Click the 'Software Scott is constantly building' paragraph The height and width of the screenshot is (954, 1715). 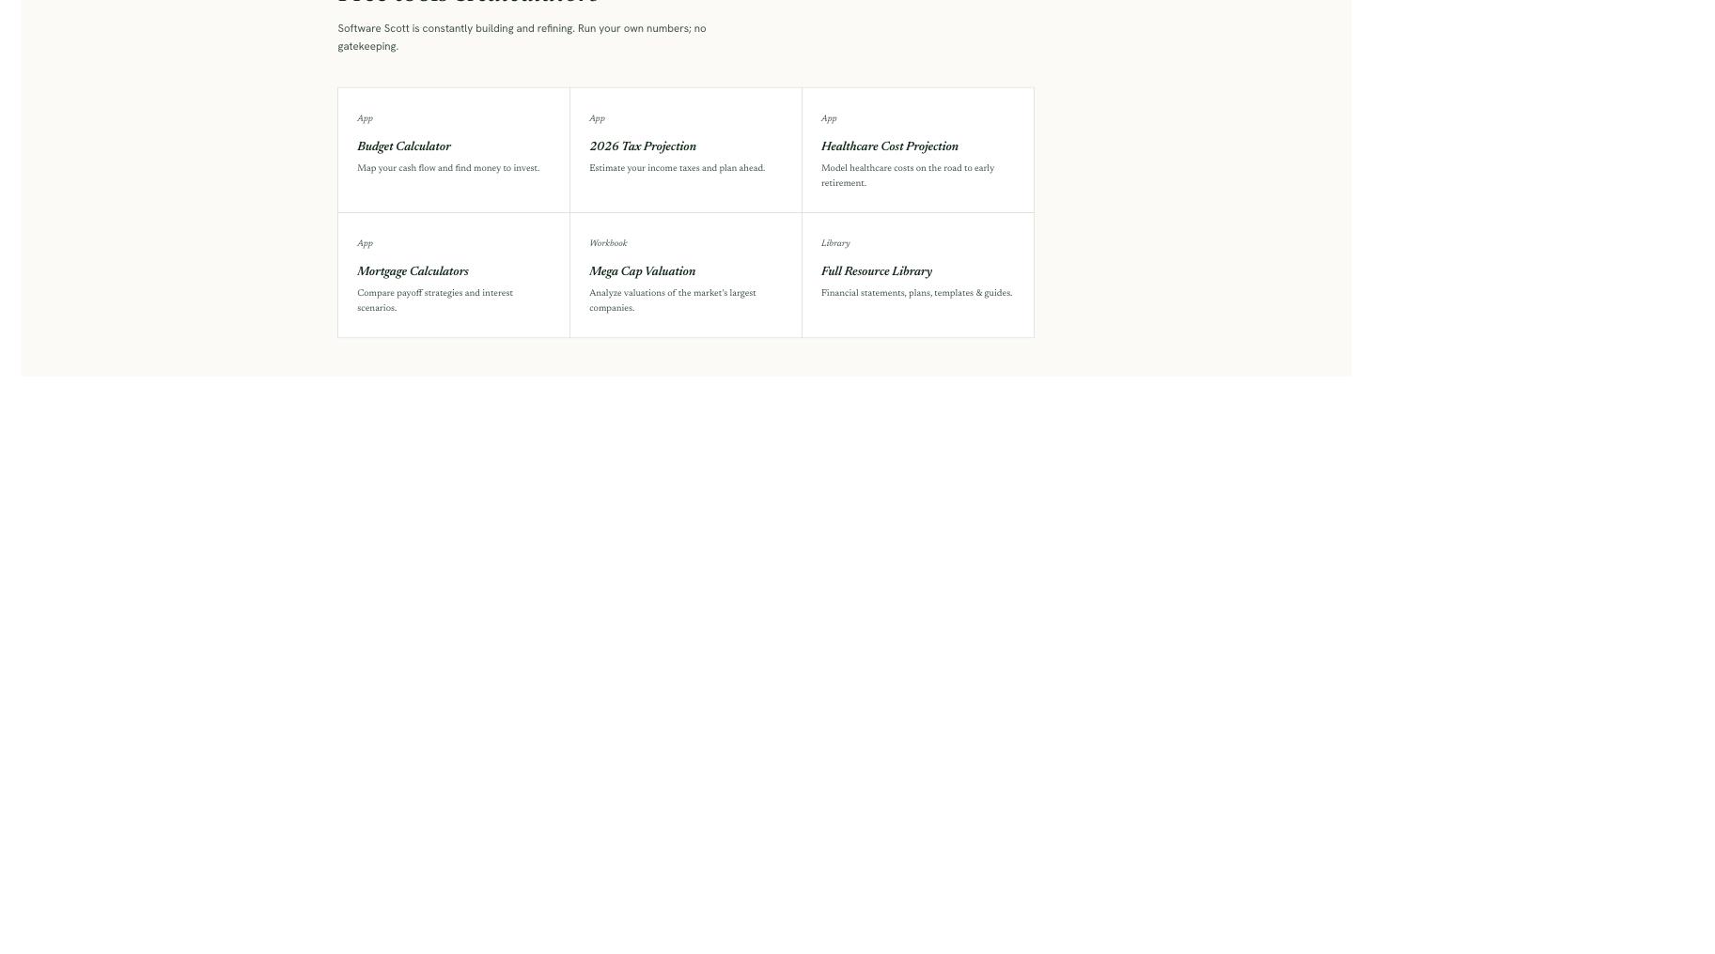click(522, 38)
